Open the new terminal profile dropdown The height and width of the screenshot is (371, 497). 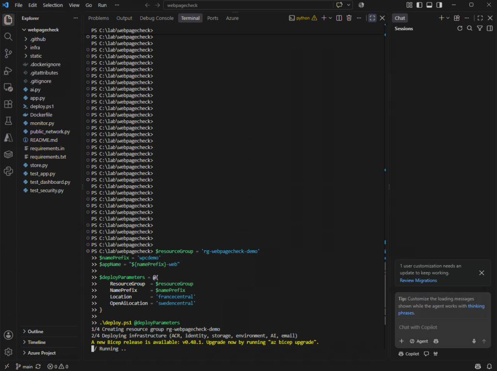coord(330,18)
